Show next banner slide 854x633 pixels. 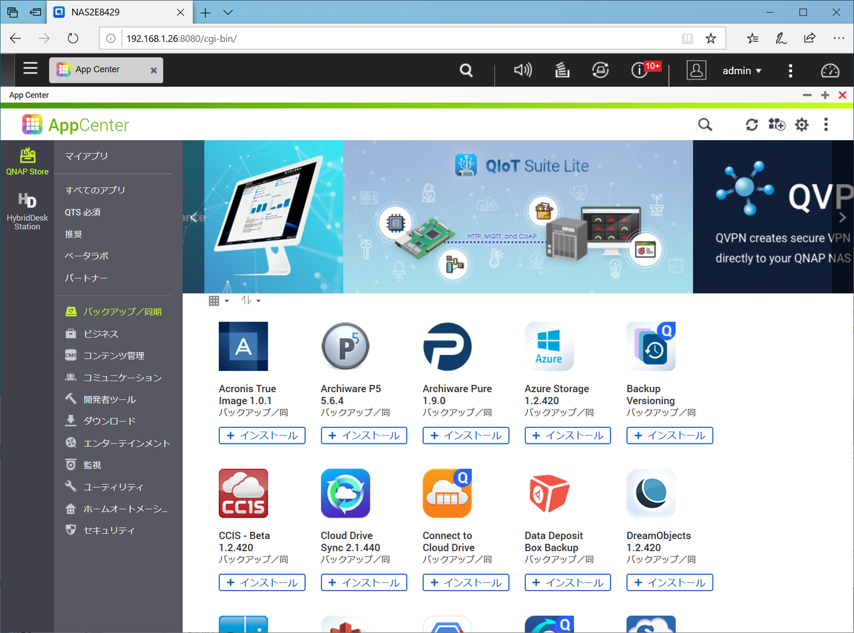[x=842, y=217]
